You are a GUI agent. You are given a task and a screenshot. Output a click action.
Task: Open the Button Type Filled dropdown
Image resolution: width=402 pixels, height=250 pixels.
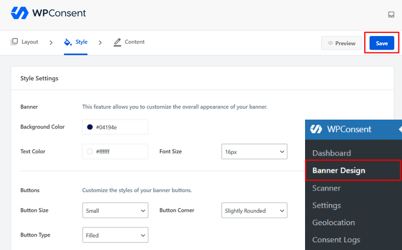tap(115, 235)
